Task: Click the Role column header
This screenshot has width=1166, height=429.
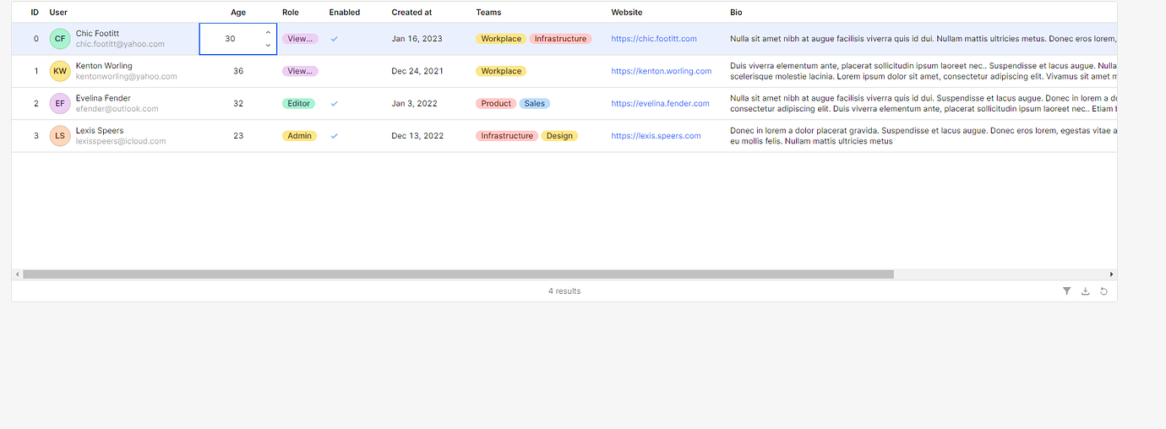Action: point(291,13)
